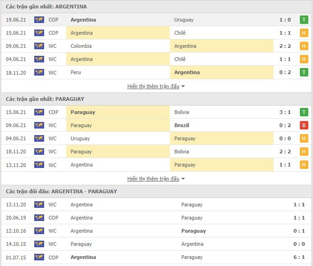Screen dimensions: 313x266
Task: Click the orange H badge for Uruguay–Paraguay 0:0
Action: coord(304,138)
